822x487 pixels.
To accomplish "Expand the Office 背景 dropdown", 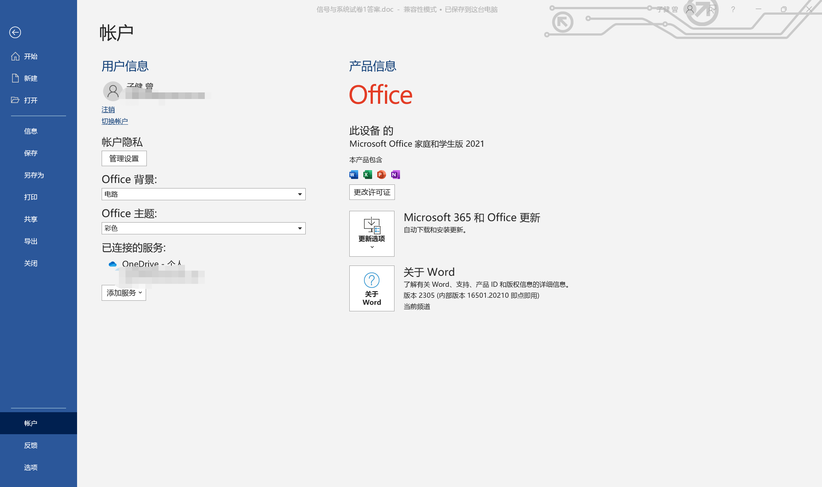I will tap(299, 194).
